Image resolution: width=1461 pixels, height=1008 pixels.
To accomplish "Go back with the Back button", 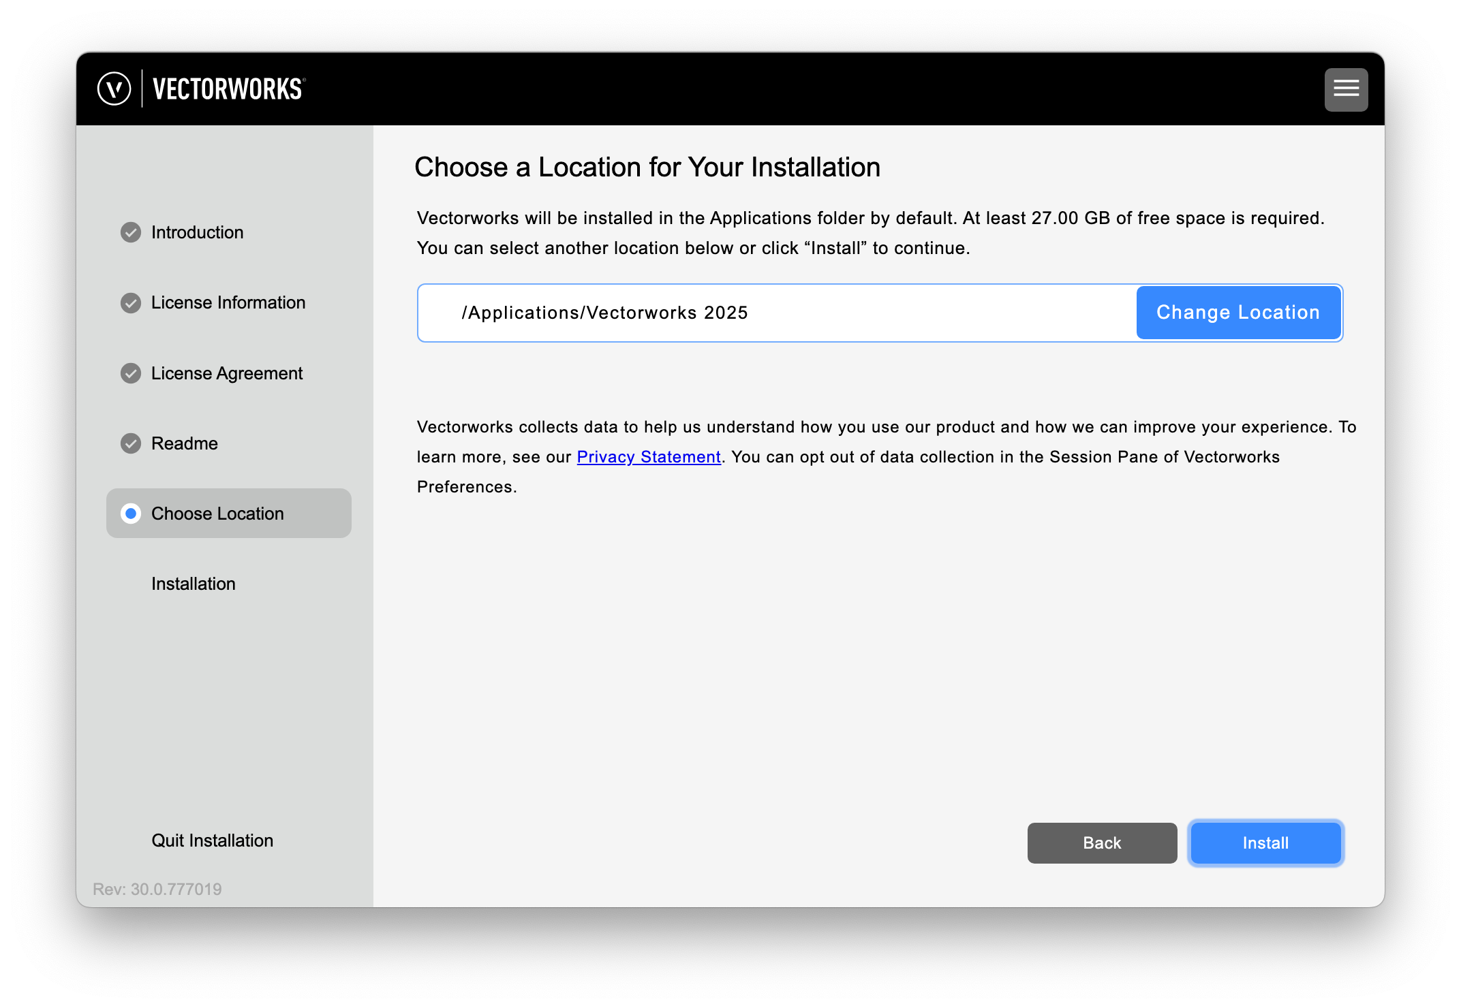I will click(1102, 843).
